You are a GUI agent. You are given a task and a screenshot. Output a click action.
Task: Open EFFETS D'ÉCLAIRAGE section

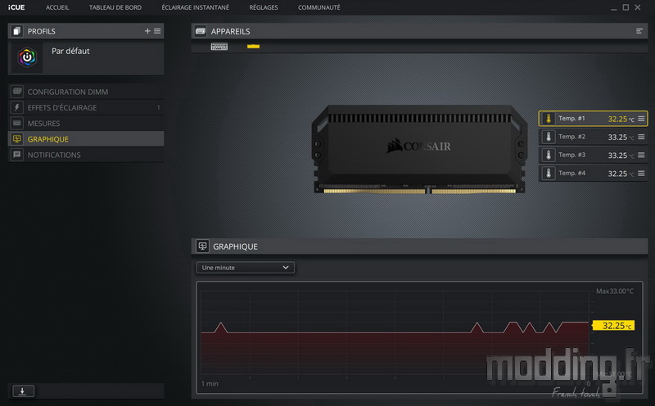86,107
